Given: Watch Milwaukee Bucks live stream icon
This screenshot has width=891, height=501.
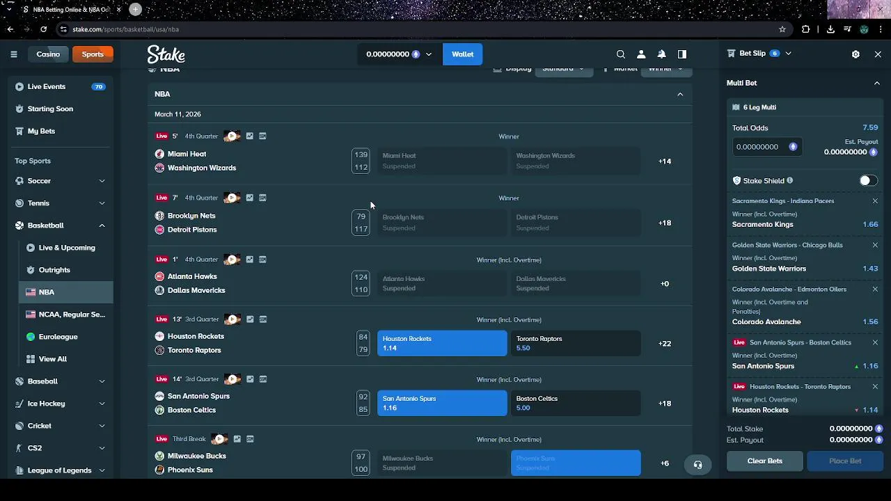Looking at the screenshot, I should point(219,439).
